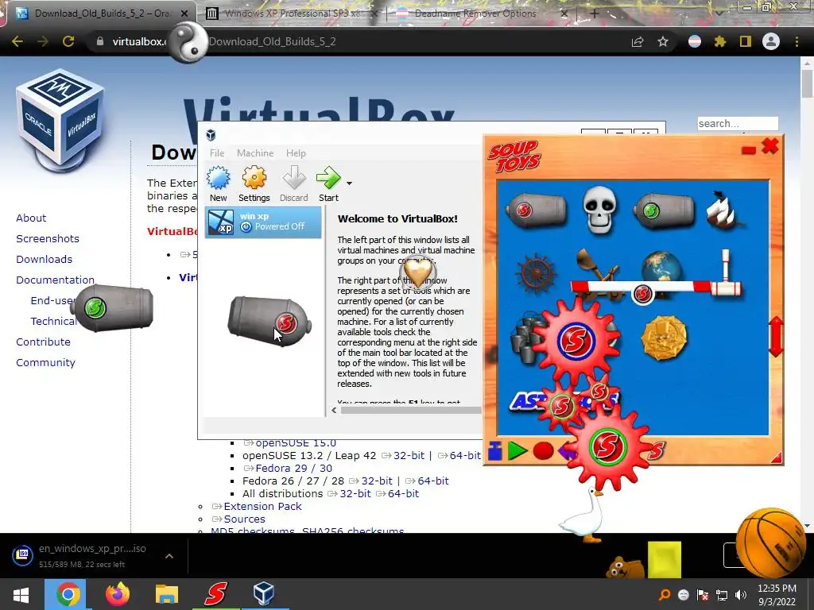The image size is (814, 610).
Task: Open the Deadname Remover extension icon
Action: coord(695,41)
